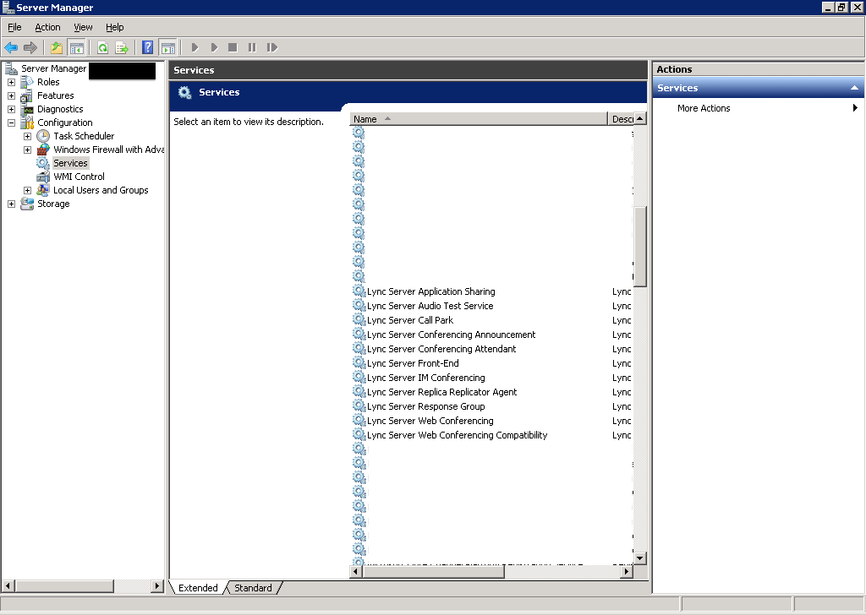This screenshot has width=866, height=615.
Task: Expand the Local Users and Groups node
Action: tap(27, 190)
